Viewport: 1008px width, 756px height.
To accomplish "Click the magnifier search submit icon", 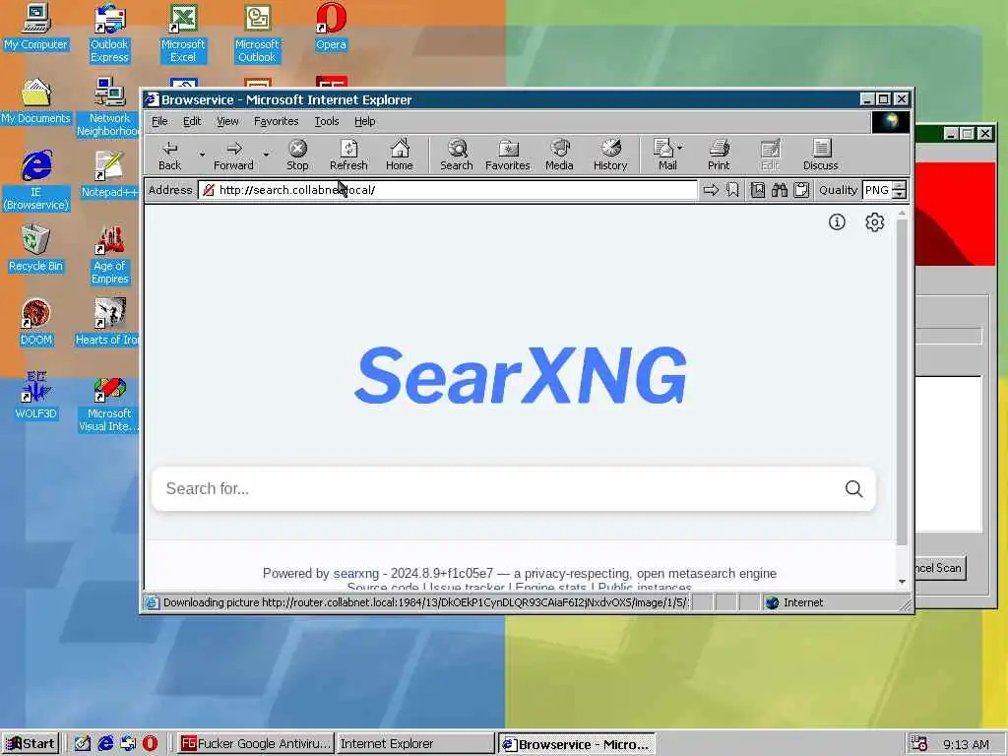I will (x=853, y=488).
